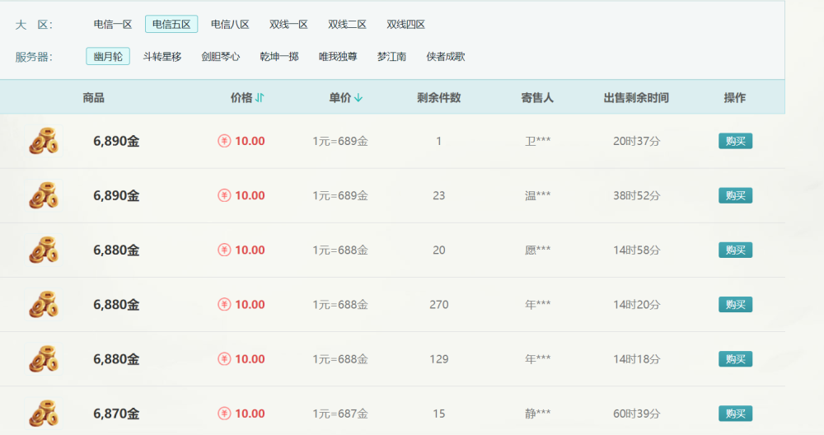Click remaining count 23
The width and height of the screenshot is (824, 435).
439,195
